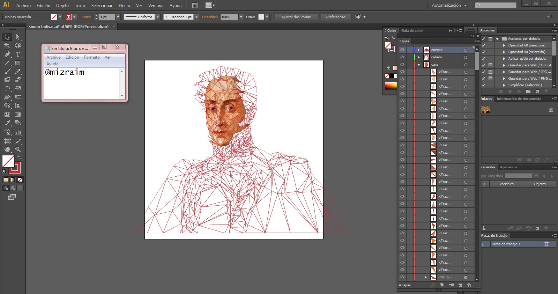Collapse the Acciones por defecto set

pos(497,39)
